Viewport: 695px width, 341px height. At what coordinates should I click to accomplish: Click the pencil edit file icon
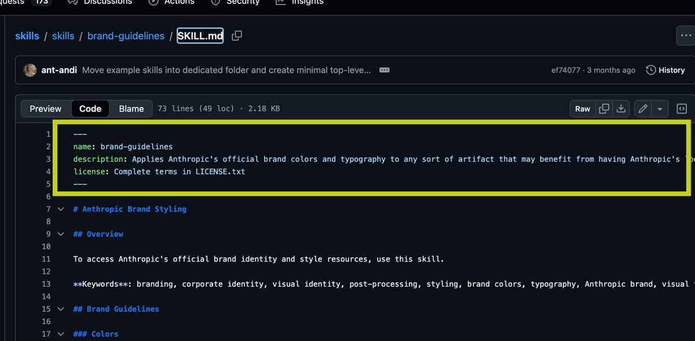(x=643, y=109)
